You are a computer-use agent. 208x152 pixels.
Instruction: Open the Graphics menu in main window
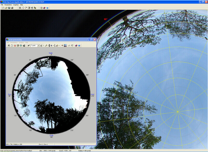16,5
